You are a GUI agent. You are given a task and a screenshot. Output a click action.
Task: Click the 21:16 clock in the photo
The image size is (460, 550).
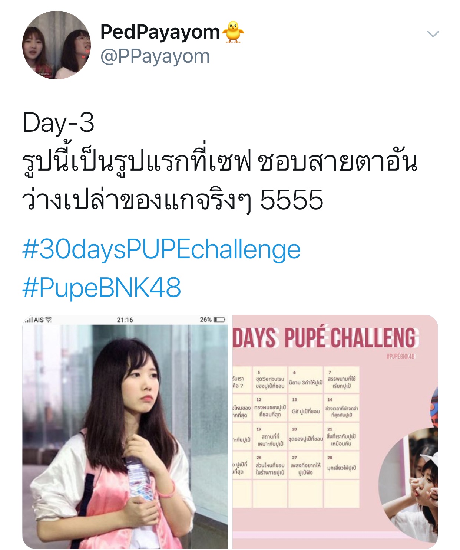click(125, 320)
